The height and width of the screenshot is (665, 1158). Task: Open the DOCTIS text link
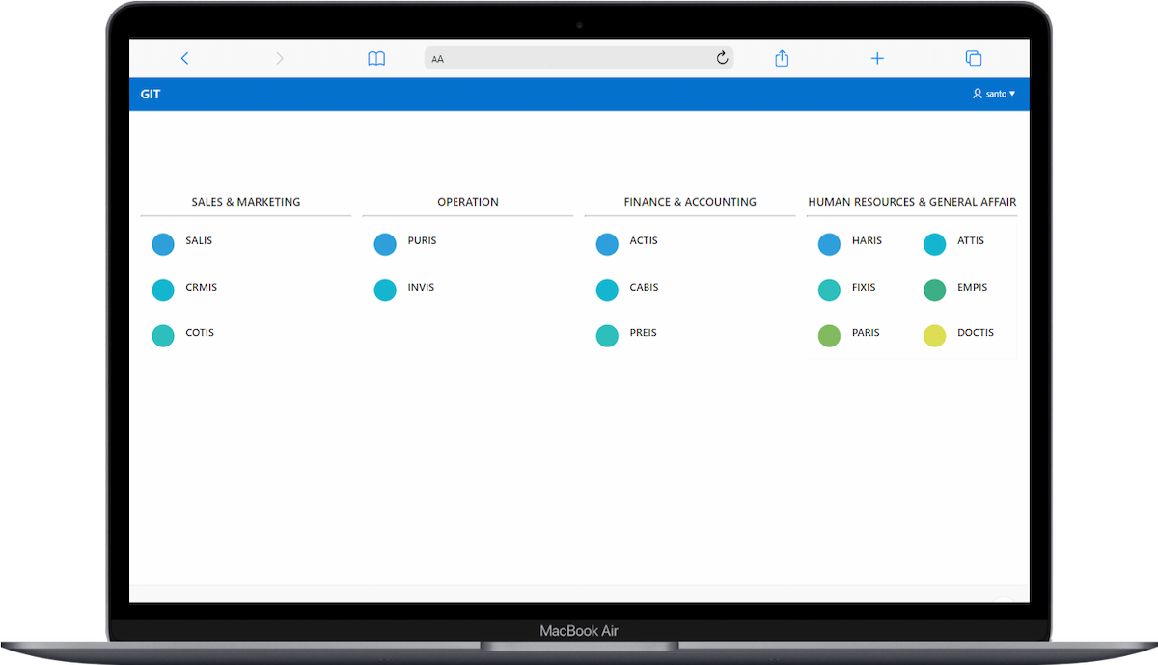[976, 332]
